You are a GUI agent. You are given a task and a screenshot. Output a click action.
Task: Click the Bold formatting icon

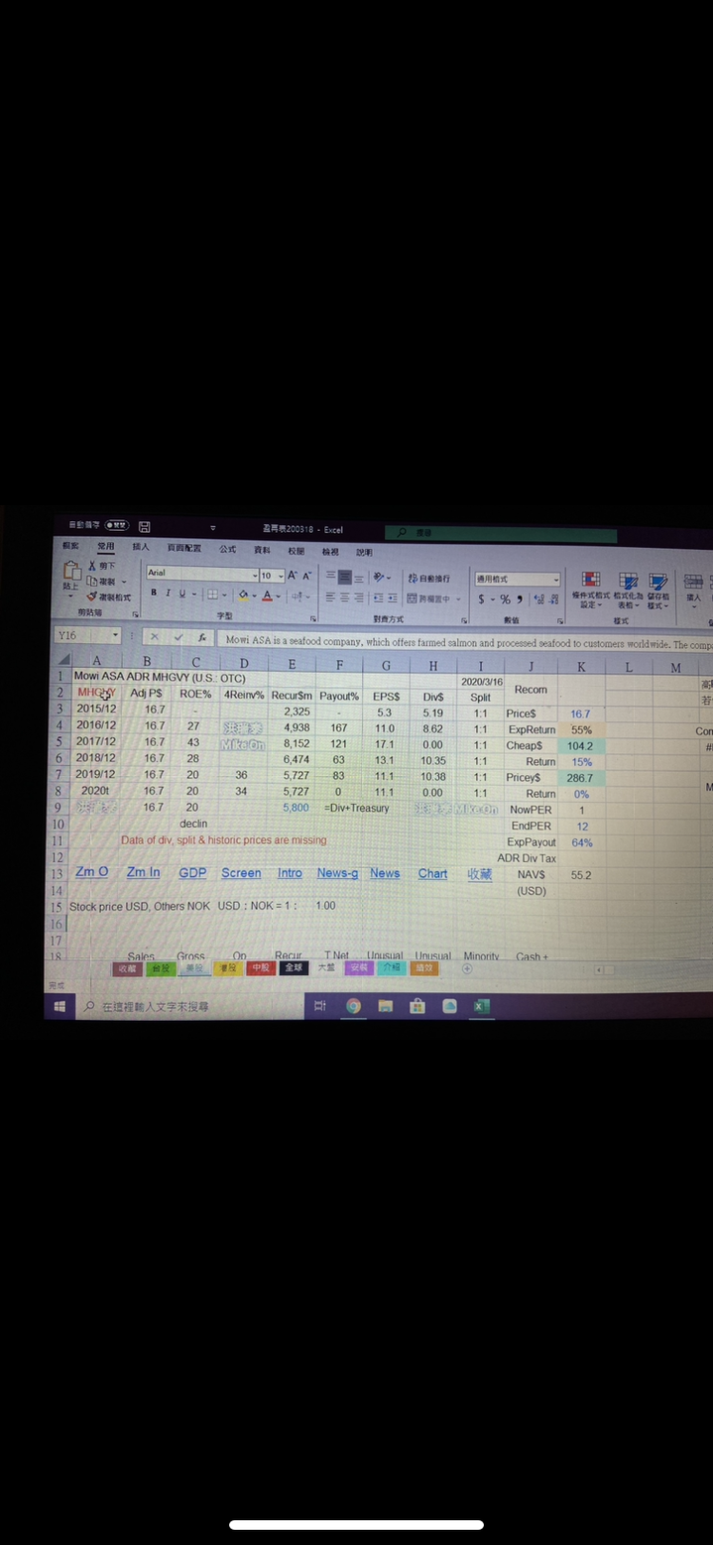coord(153,594)
